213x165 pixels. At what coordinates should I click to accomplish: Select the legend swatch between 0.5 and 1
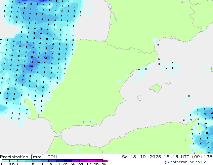click(13, 161)
